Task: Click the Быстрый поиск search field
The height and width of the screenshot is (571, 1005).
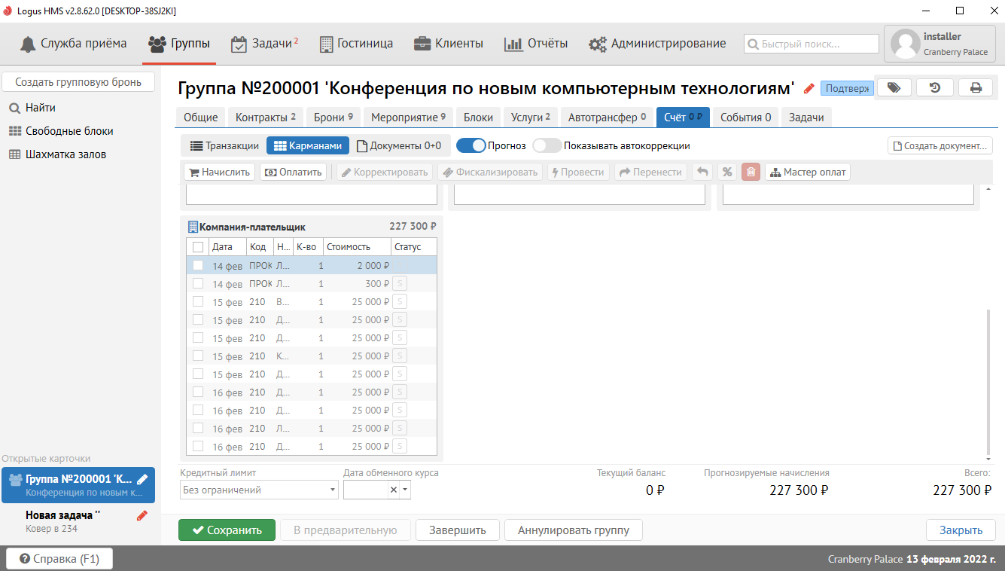Action: (x=812, y=44)
